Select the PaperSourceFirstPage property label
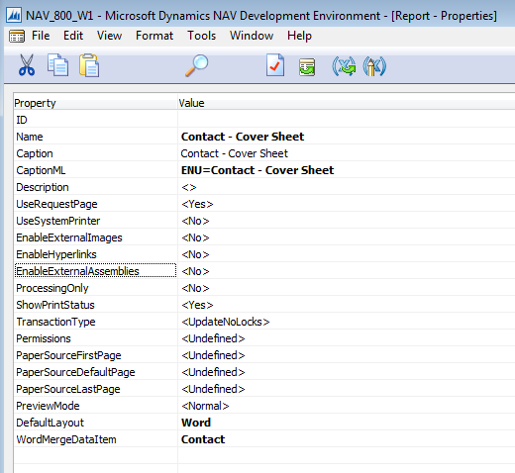The height and width of the screenshot is (473, 515). pyautogui.click(x=68, y=355)
